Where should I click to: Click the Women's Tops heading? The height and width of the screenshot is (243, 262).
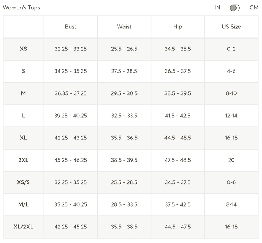click(21, 8)
